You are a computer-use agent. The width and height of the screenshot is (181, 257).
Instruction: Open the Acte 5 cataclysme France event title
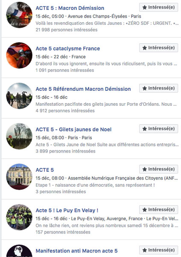pyautogui.click(x=68, y=48)
